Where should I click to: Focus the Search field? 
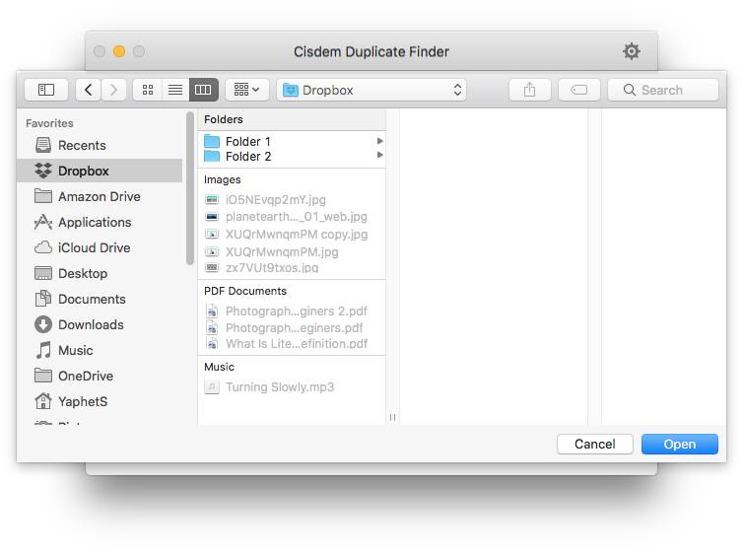coord(663,90)
